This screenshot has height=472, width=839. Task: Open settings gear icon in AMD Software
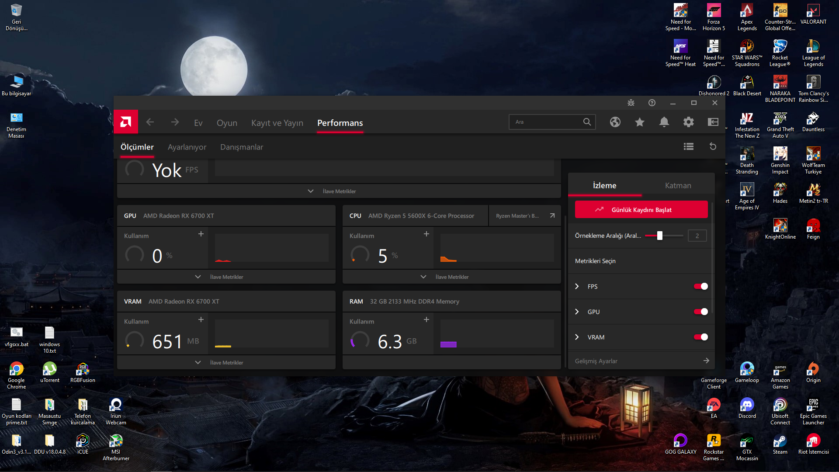pyautogui.click(x=688, y=122)
